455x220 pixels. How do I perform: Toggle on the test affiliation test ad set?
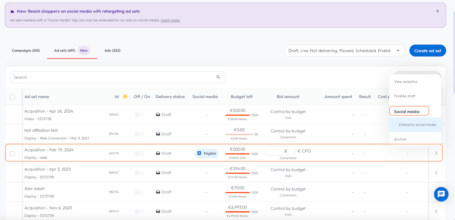pyautogui.click(x=139, y=134)
